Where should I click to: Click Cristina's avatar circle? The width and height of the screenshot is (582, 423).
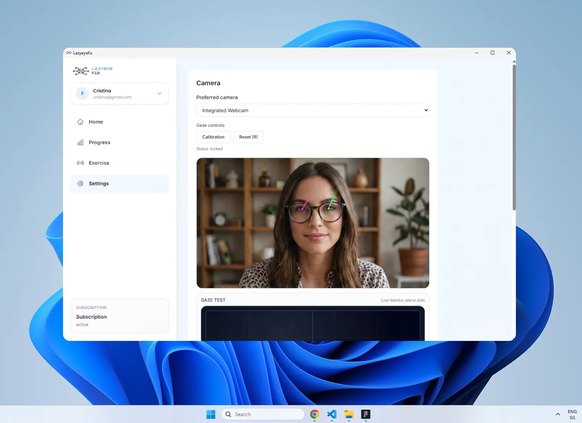pyautogui.click(x=82, y=93)
